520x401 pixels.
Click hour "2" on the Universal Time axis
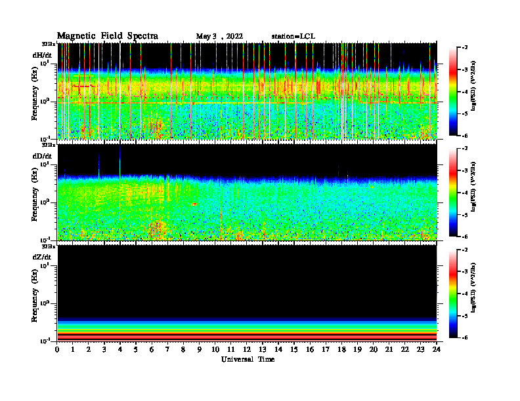pyautogui.click(x=89, y=349)
